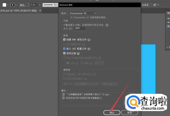Screen dimensions: 170x116
Task: Click the blue rectangle on the canvas
Action: click(x=148, y=69)
